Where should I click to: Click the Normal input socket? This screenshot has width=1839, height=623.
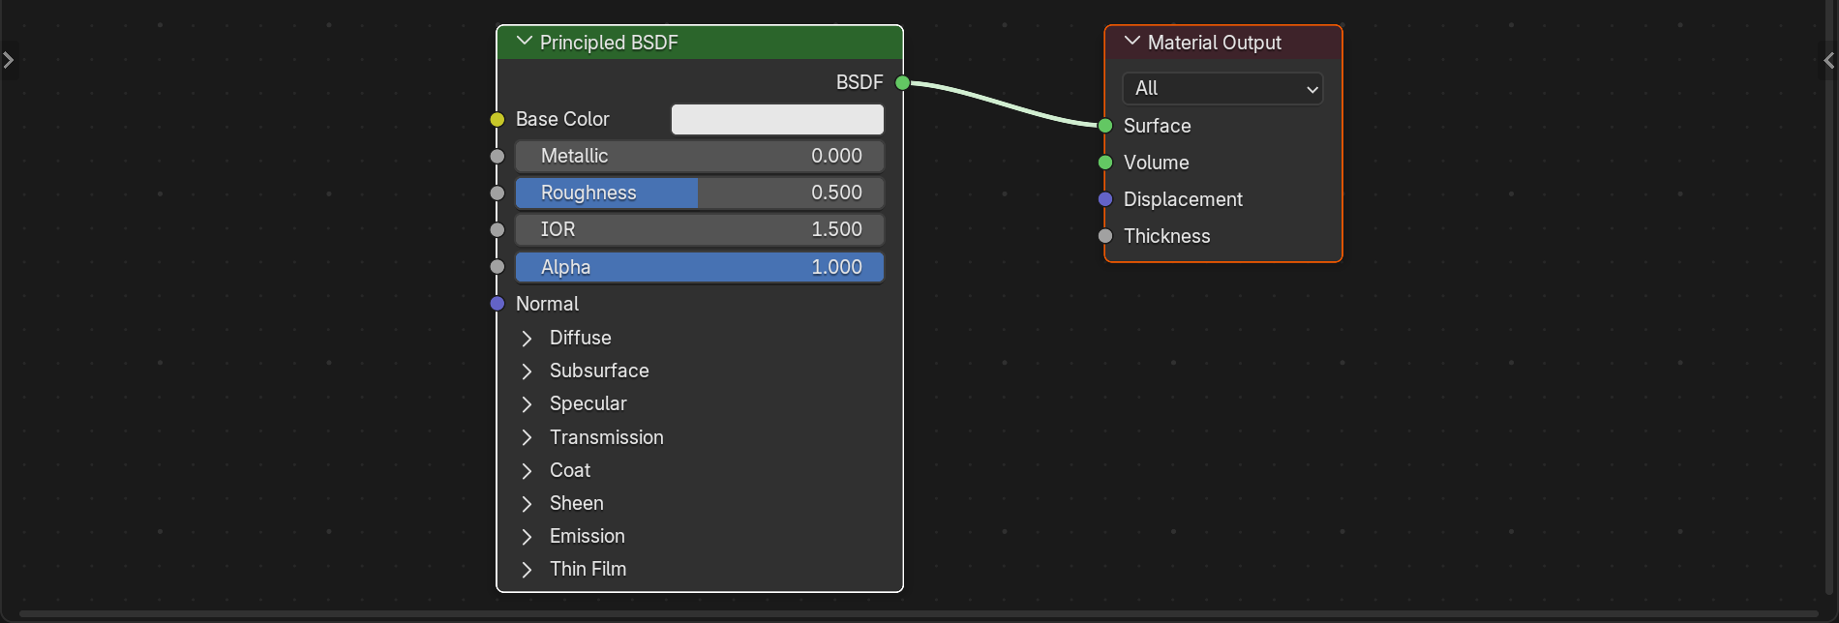pyautogui.click(x=497, y=304)
